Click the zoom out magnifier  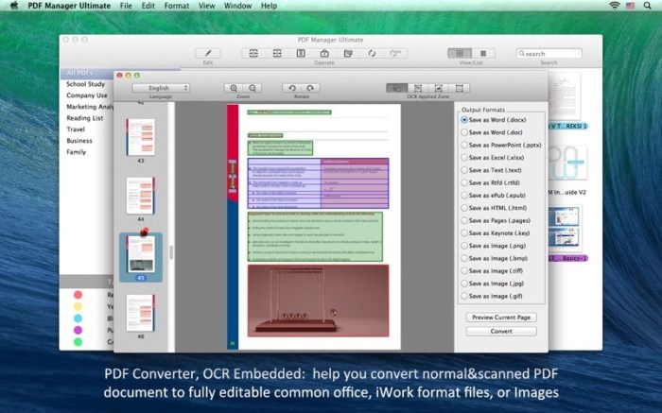point(253,88)
